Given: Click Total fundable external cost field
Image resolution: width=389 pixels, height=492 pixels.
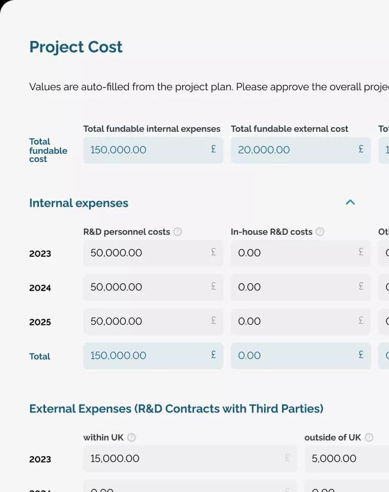Looking at the screenshot, I should coord(301,150).
